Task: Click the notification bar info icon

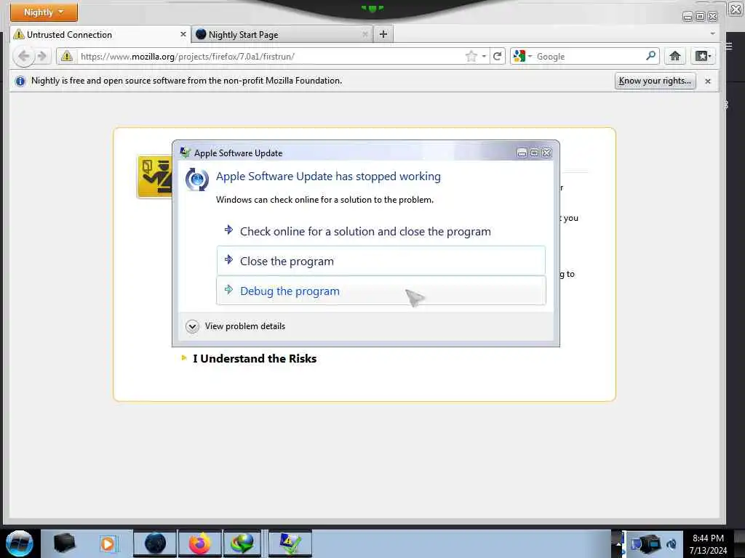Action: [20, 81]
